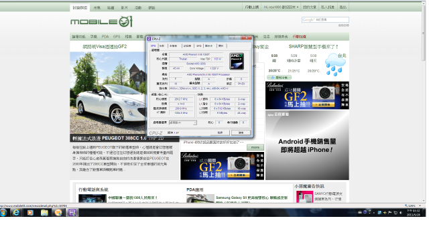Click the green more button
The width and height of the screenshot is (429, 241).
[x=255, y=147]
